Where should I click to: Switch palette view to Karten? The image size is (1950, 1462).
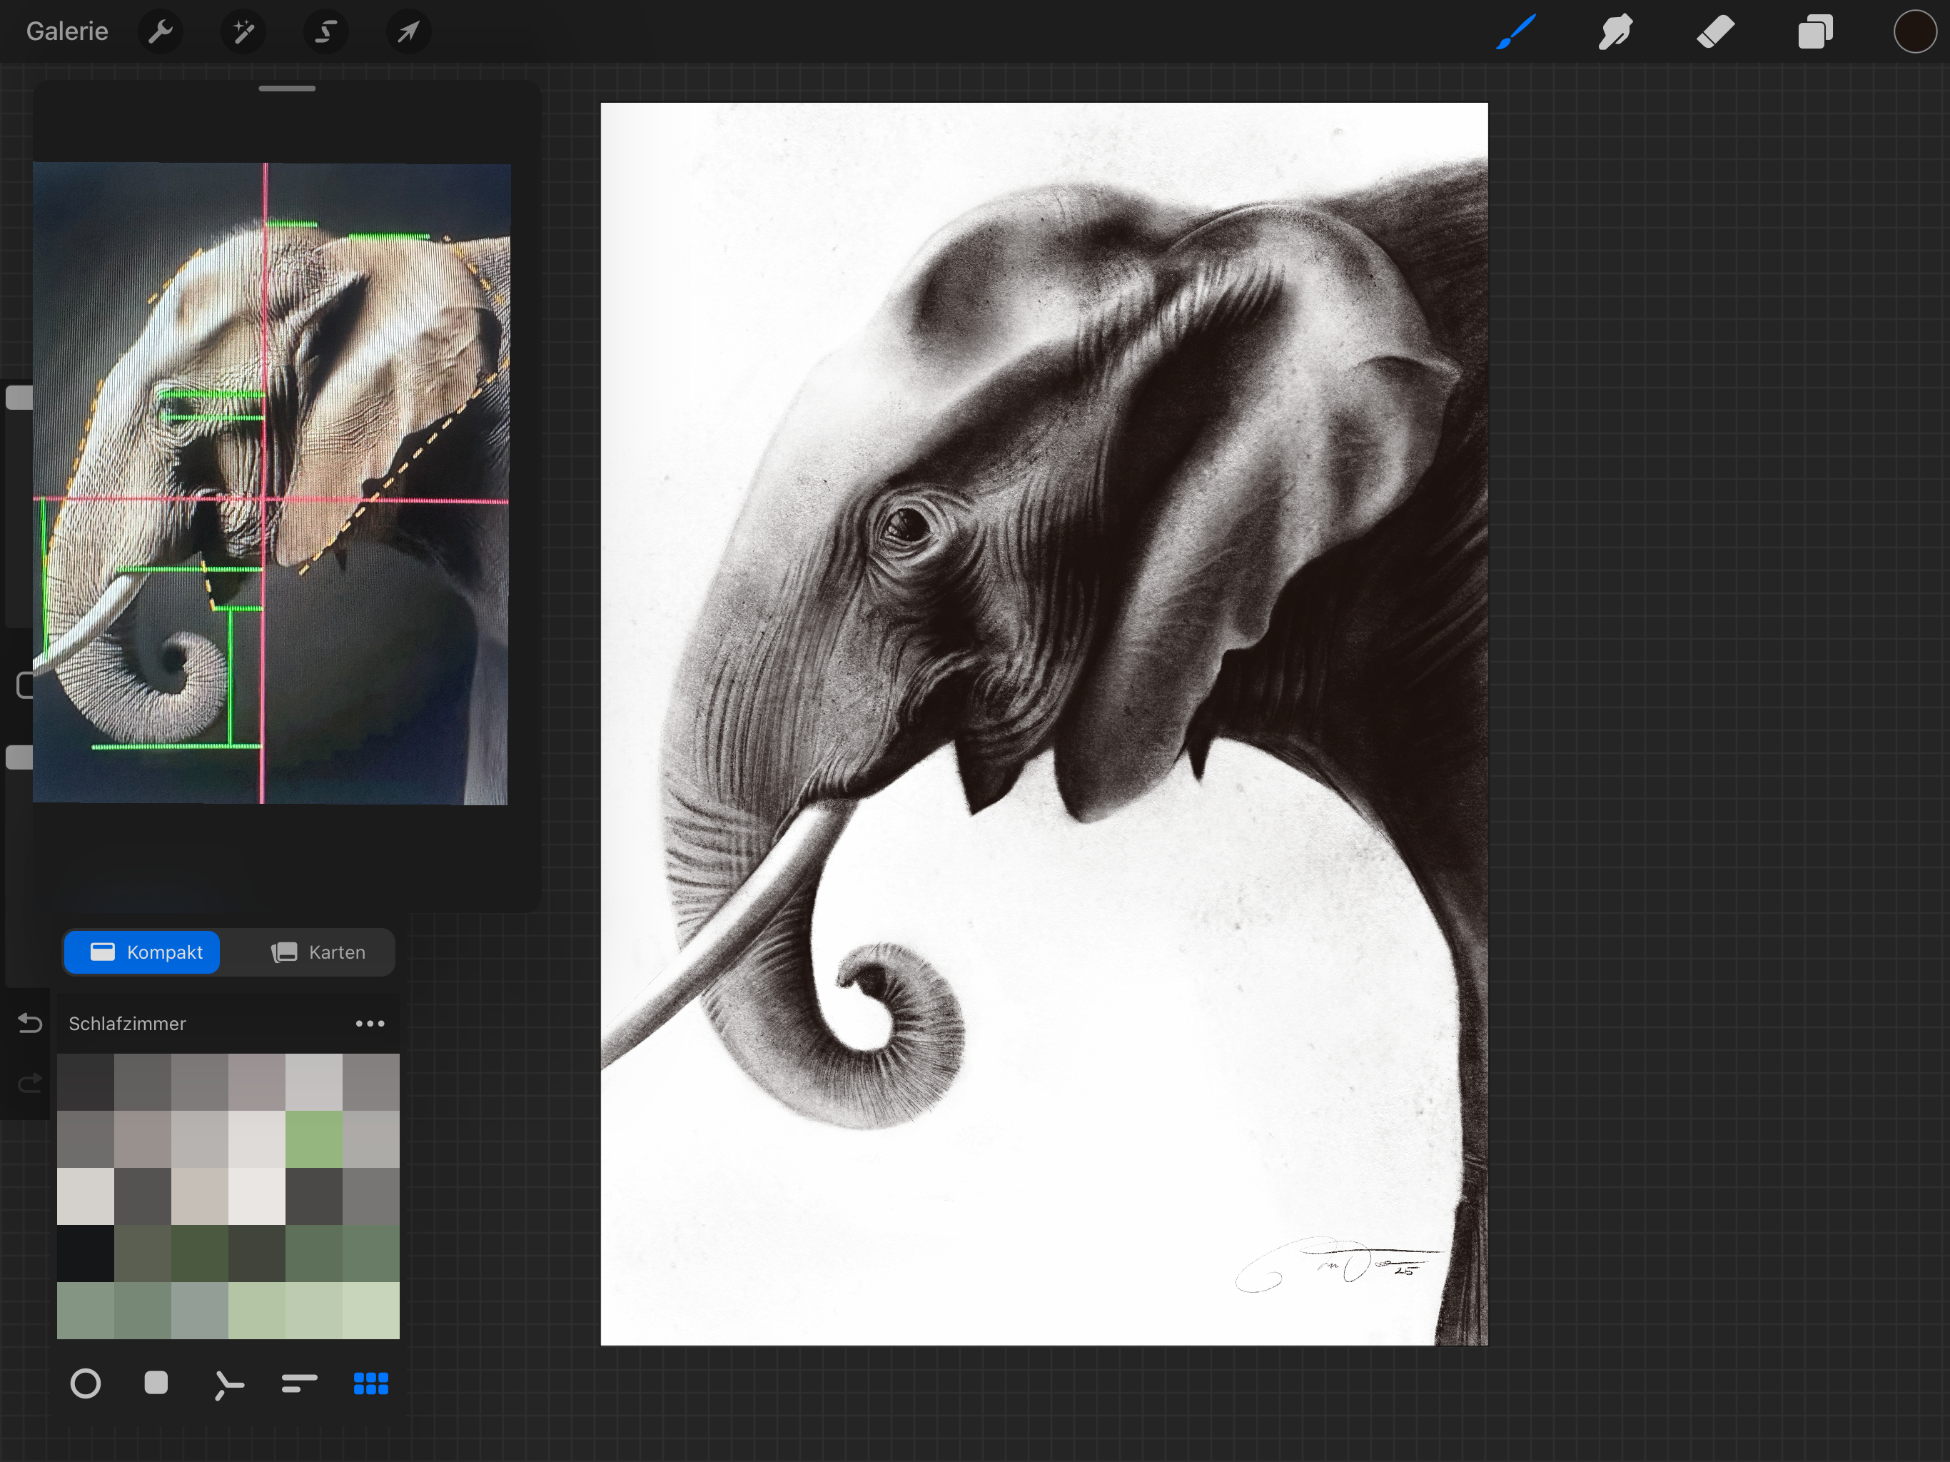point(318,952)
